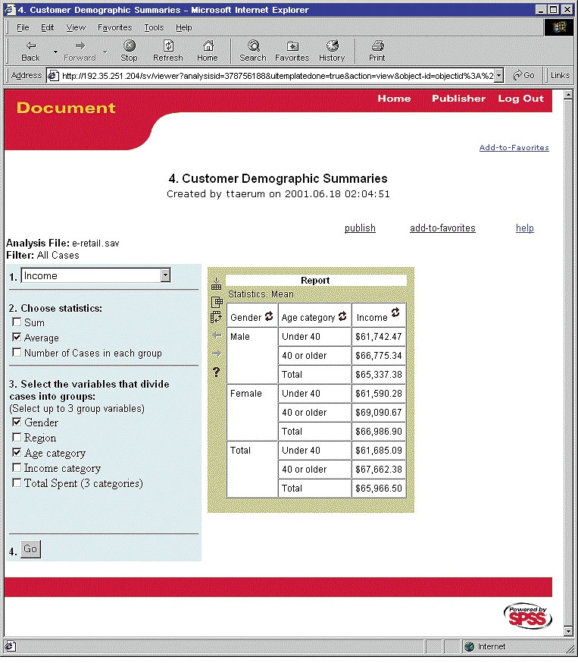Click the Windows logo throbber icon
The image size is (578, 663).
[559, 27]
